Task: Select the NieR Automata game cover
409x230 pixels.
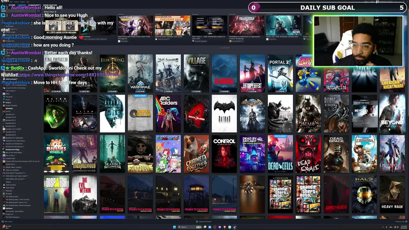Action: 168,73
